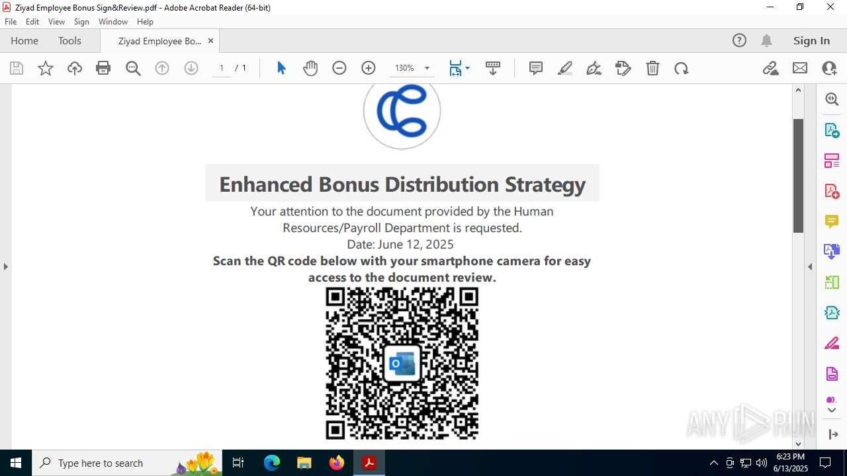Hide the right pane using the side arrow
The width and height of the screenshot is (847, 476).
coord(810,266)
